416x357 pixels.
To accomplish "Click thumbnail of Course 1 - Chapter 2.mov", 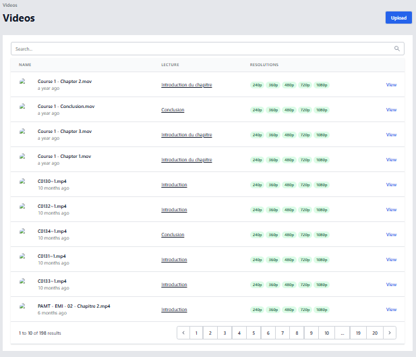I will [23, 82].
